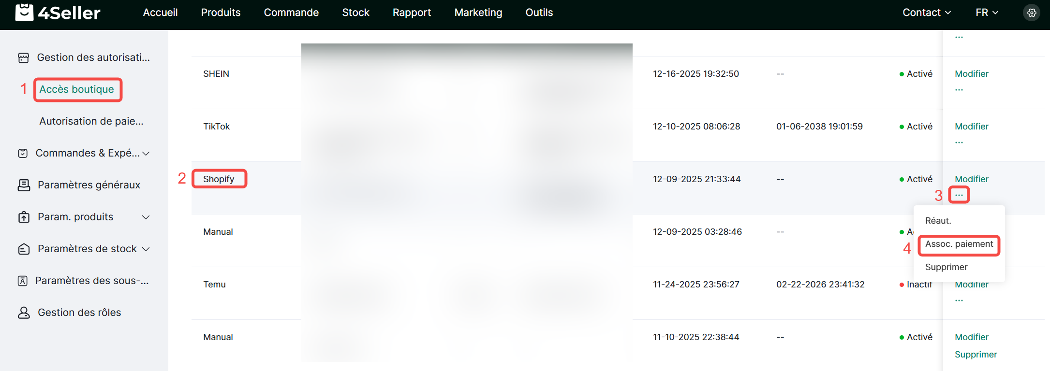The height and width of the screenshot is (371, 1050).
Task: Click the Param. produits box icon
Action: pos(24,217)
